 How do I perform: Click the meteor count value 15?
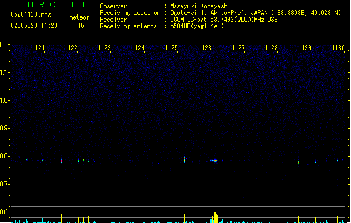81,26
